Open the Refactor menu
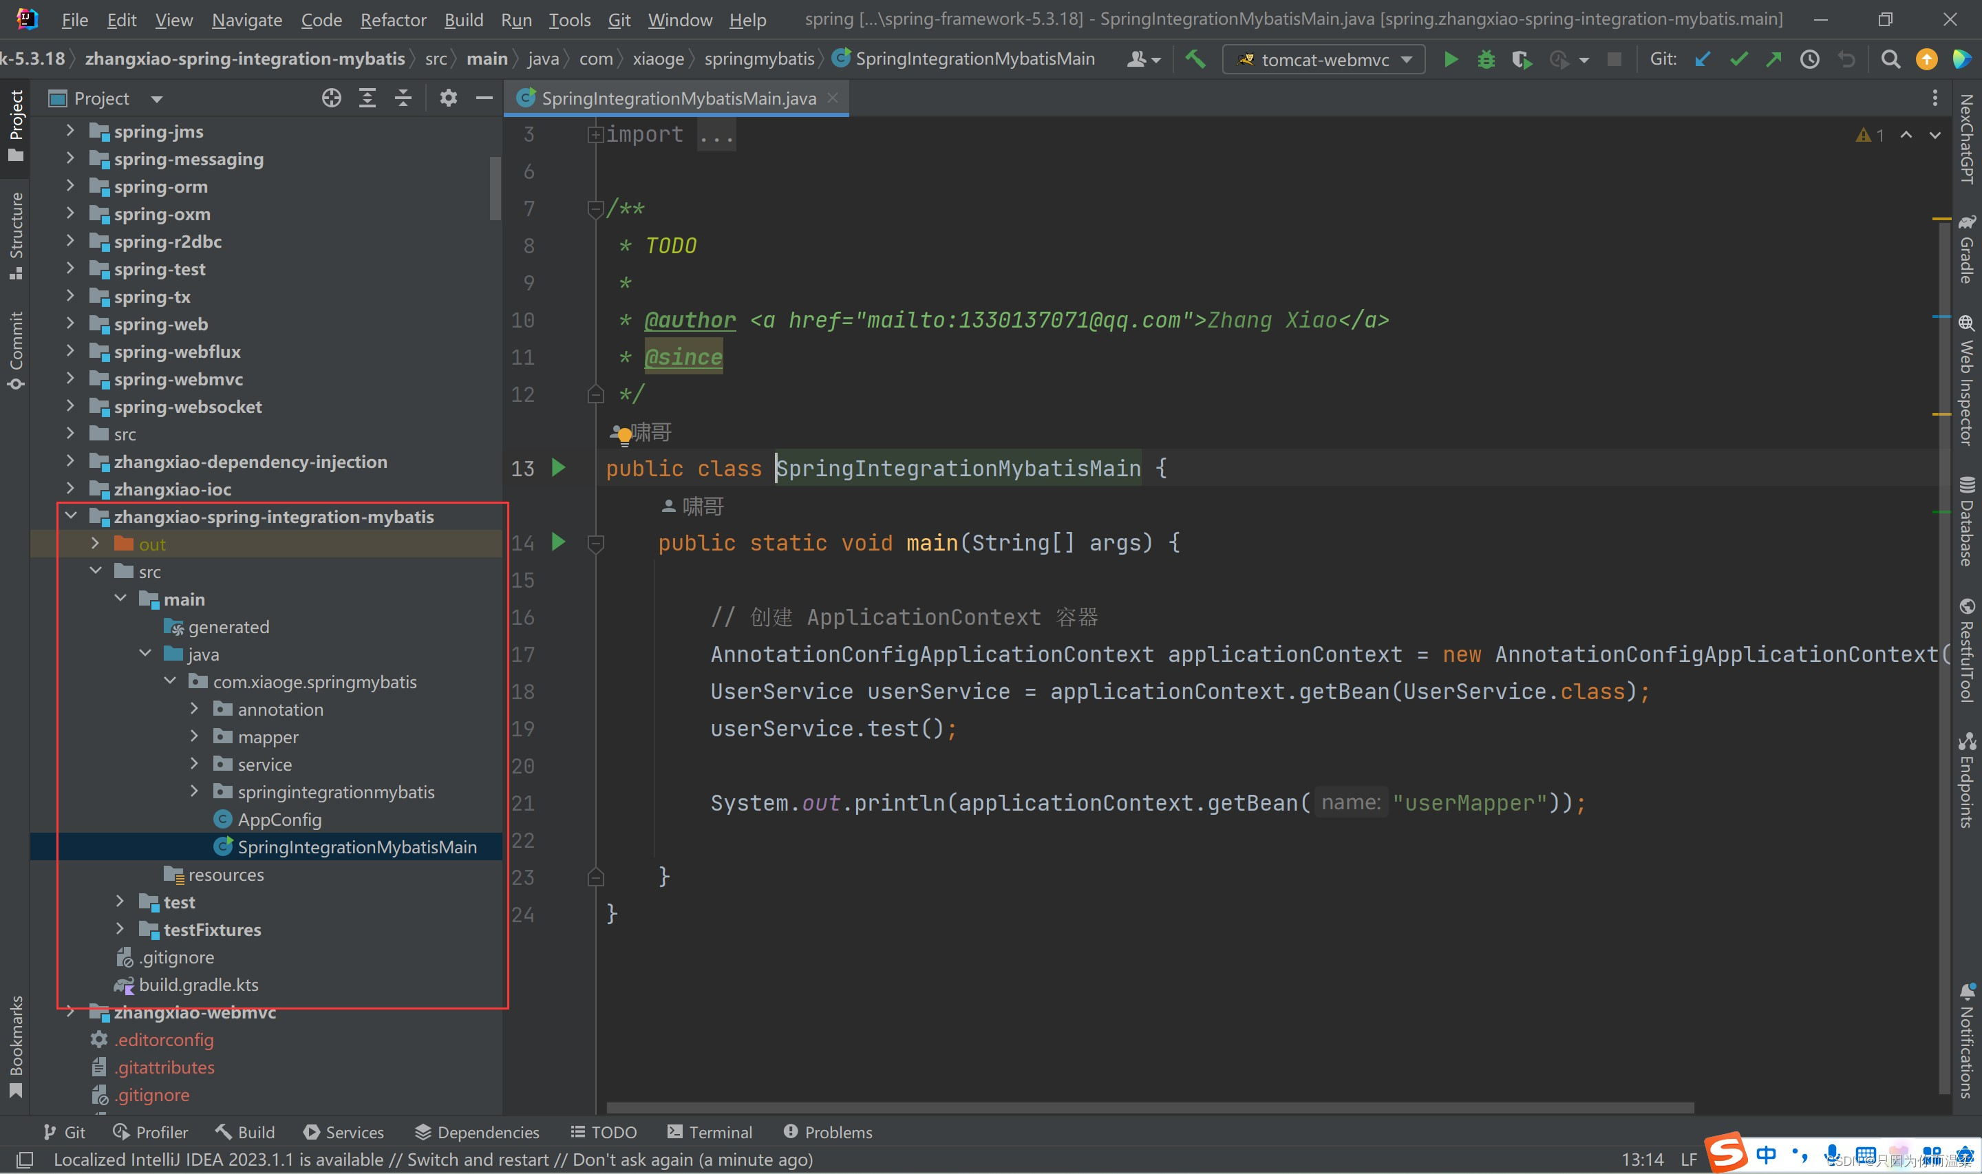Screen dimensions: 1982x1174 (393, 19)
